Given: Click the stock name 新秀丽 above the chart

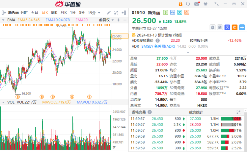Looking at the screenshot, I should pos(14,13).
